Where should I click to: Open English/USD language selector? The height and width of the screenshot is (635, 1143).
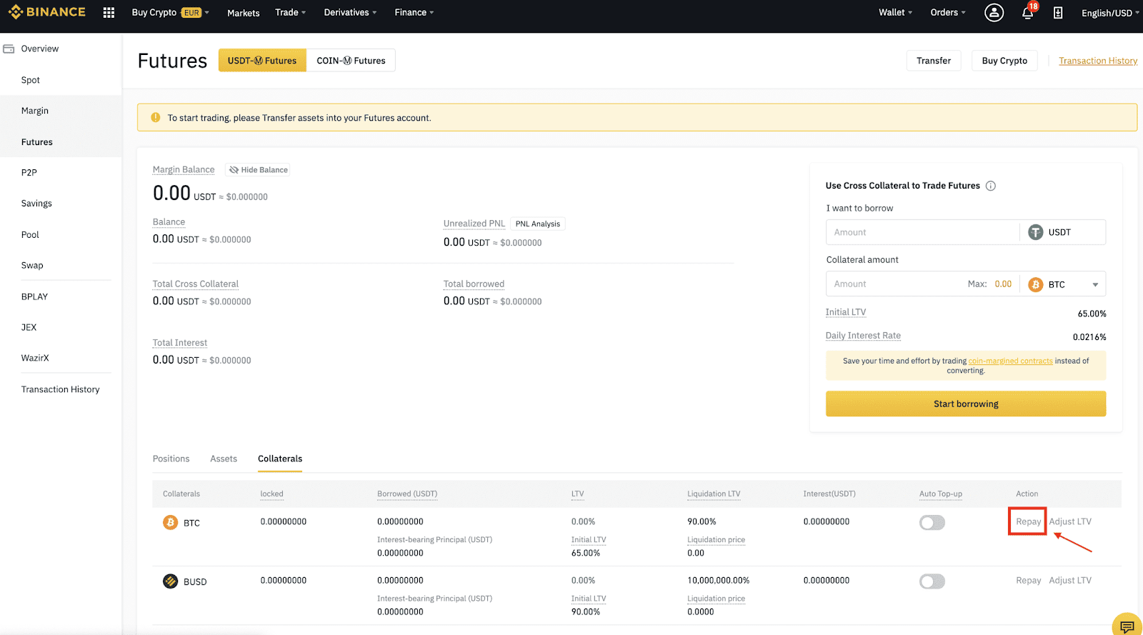click(x=1109, y=13)
